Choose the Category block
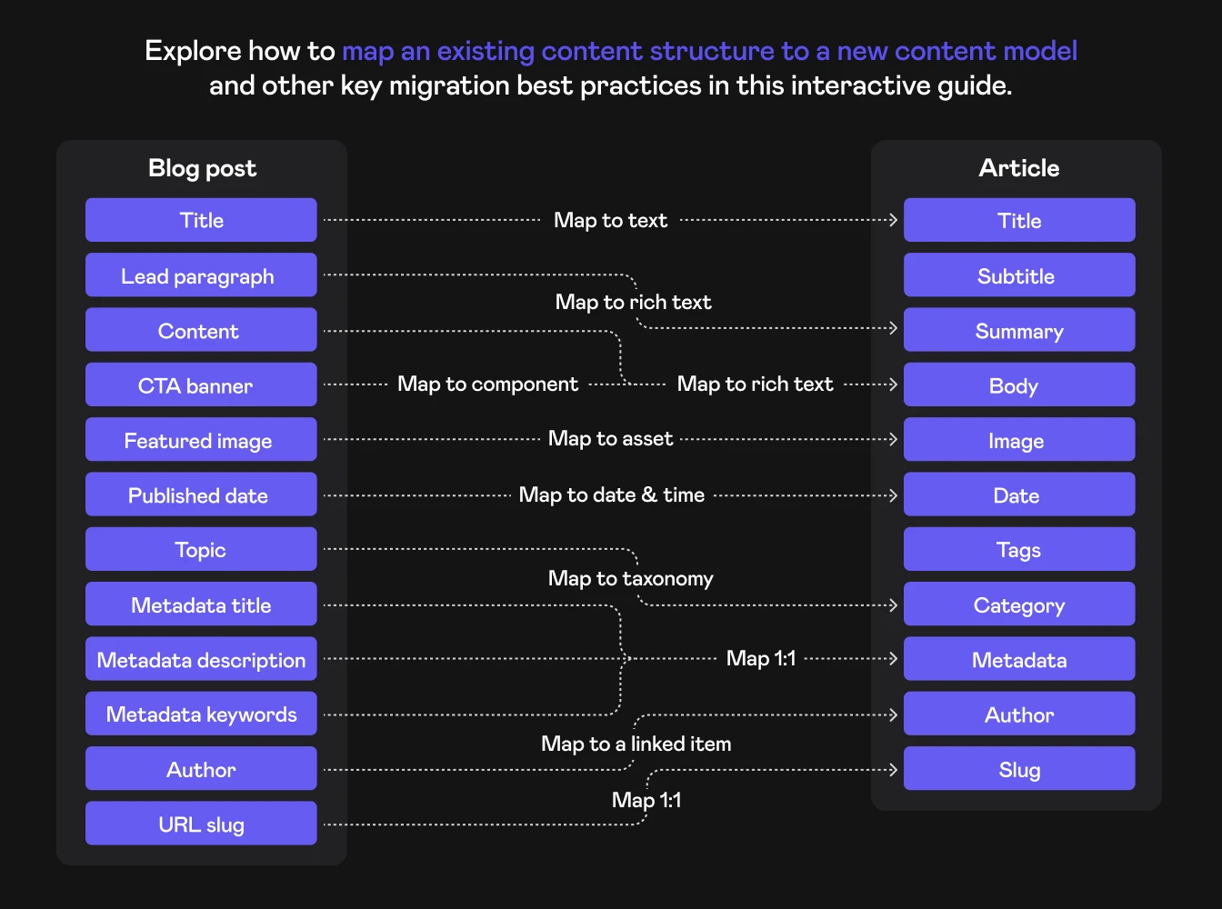The image size is (1222, 909). [1018, 605]
